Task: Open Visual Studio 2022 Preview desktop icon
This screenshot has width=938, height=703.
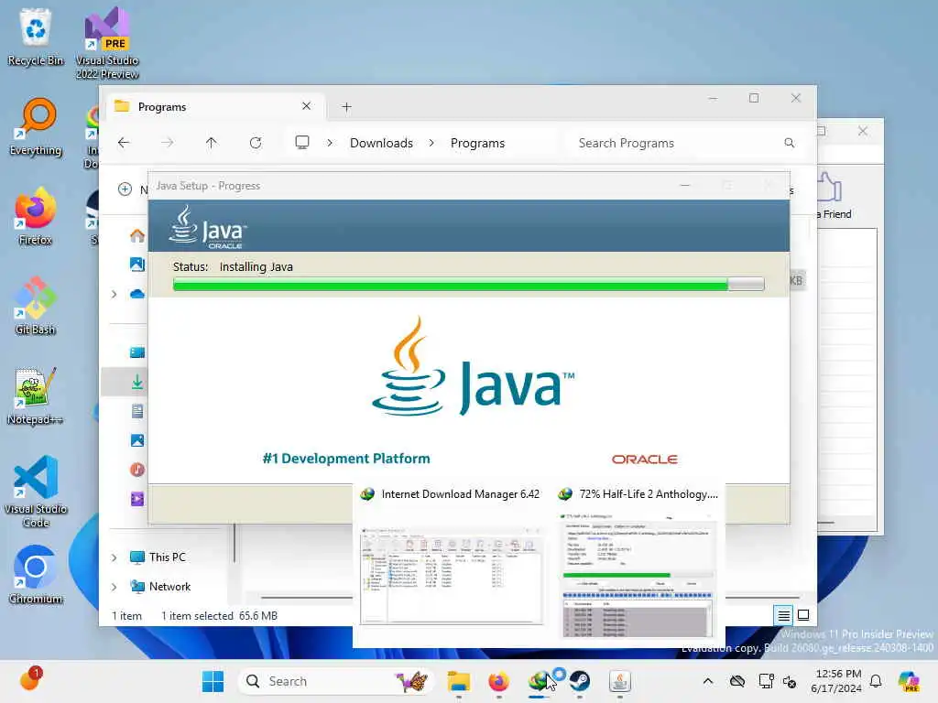Action: pyautogui.click(x=107, y=43)
